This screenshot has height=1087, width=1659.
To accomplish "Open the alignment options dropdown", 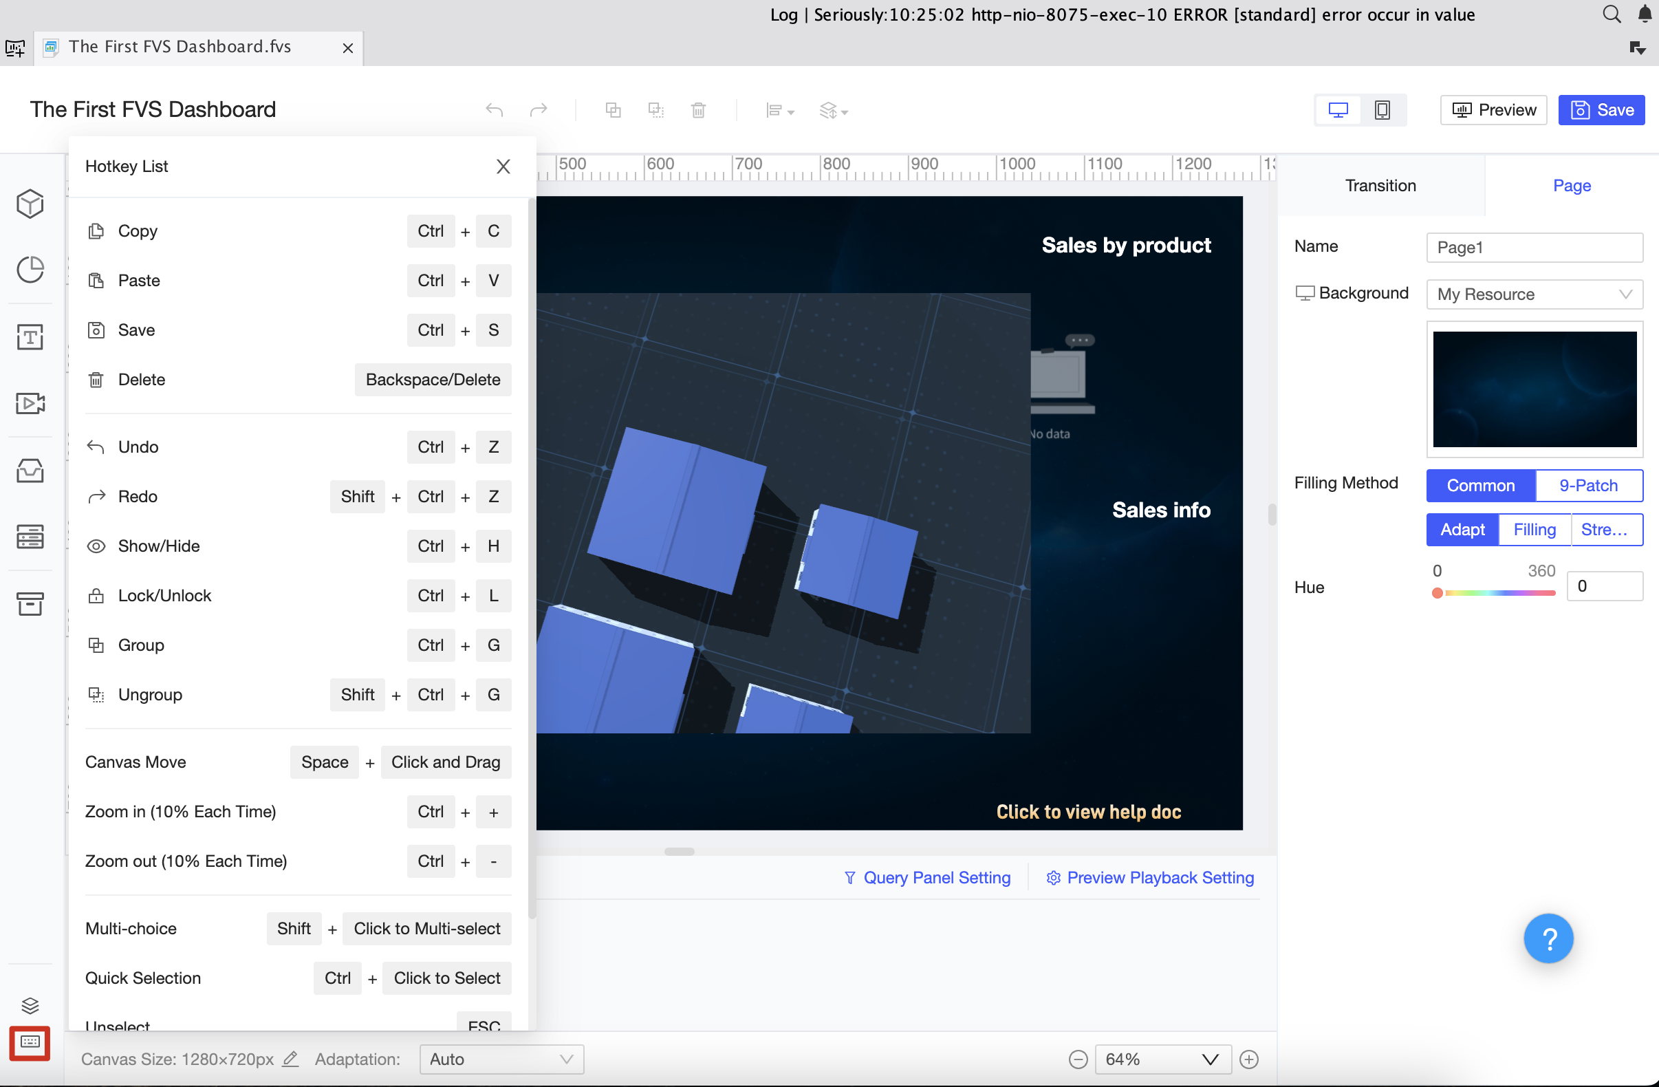I will point(779,110).
